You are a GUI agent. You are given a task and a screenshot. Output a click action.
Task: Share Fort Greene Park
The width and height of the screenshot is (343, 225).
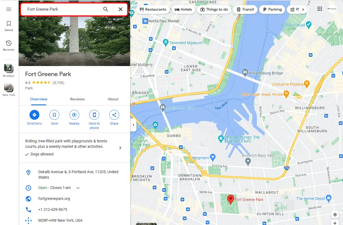(x=114, y=115)
